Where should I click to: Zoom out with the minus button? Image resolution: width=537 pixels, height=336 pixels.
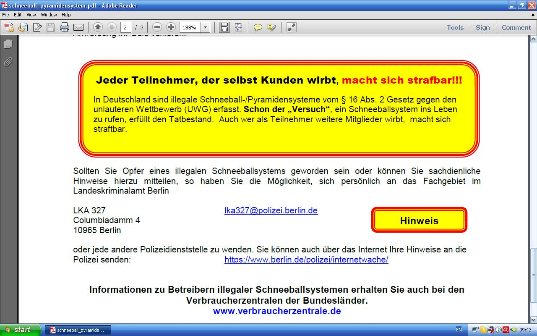pyautogui.click(x=157, y=27)
